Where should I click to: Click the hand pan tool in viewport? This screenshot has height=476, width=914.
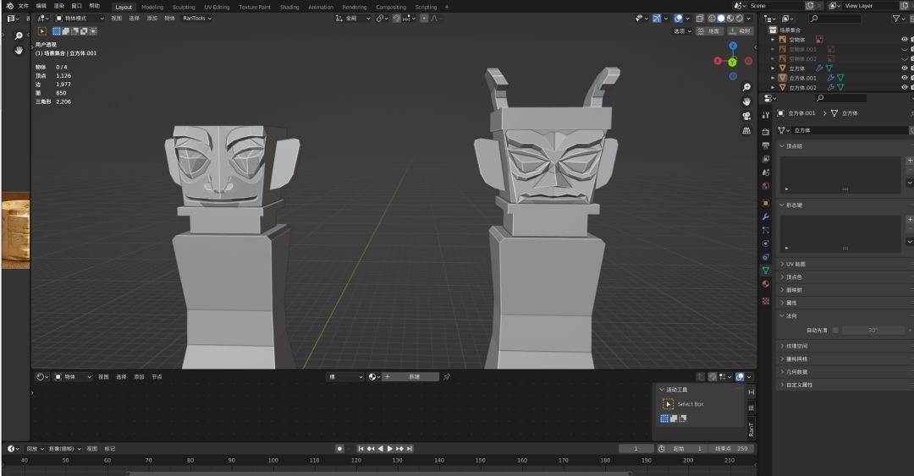click(746, 101)
